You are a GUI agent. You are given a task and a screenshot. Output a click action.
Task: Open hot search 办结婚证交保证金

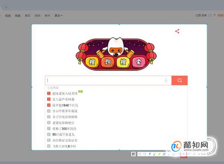pyautogui.click(x=65, y=140)
